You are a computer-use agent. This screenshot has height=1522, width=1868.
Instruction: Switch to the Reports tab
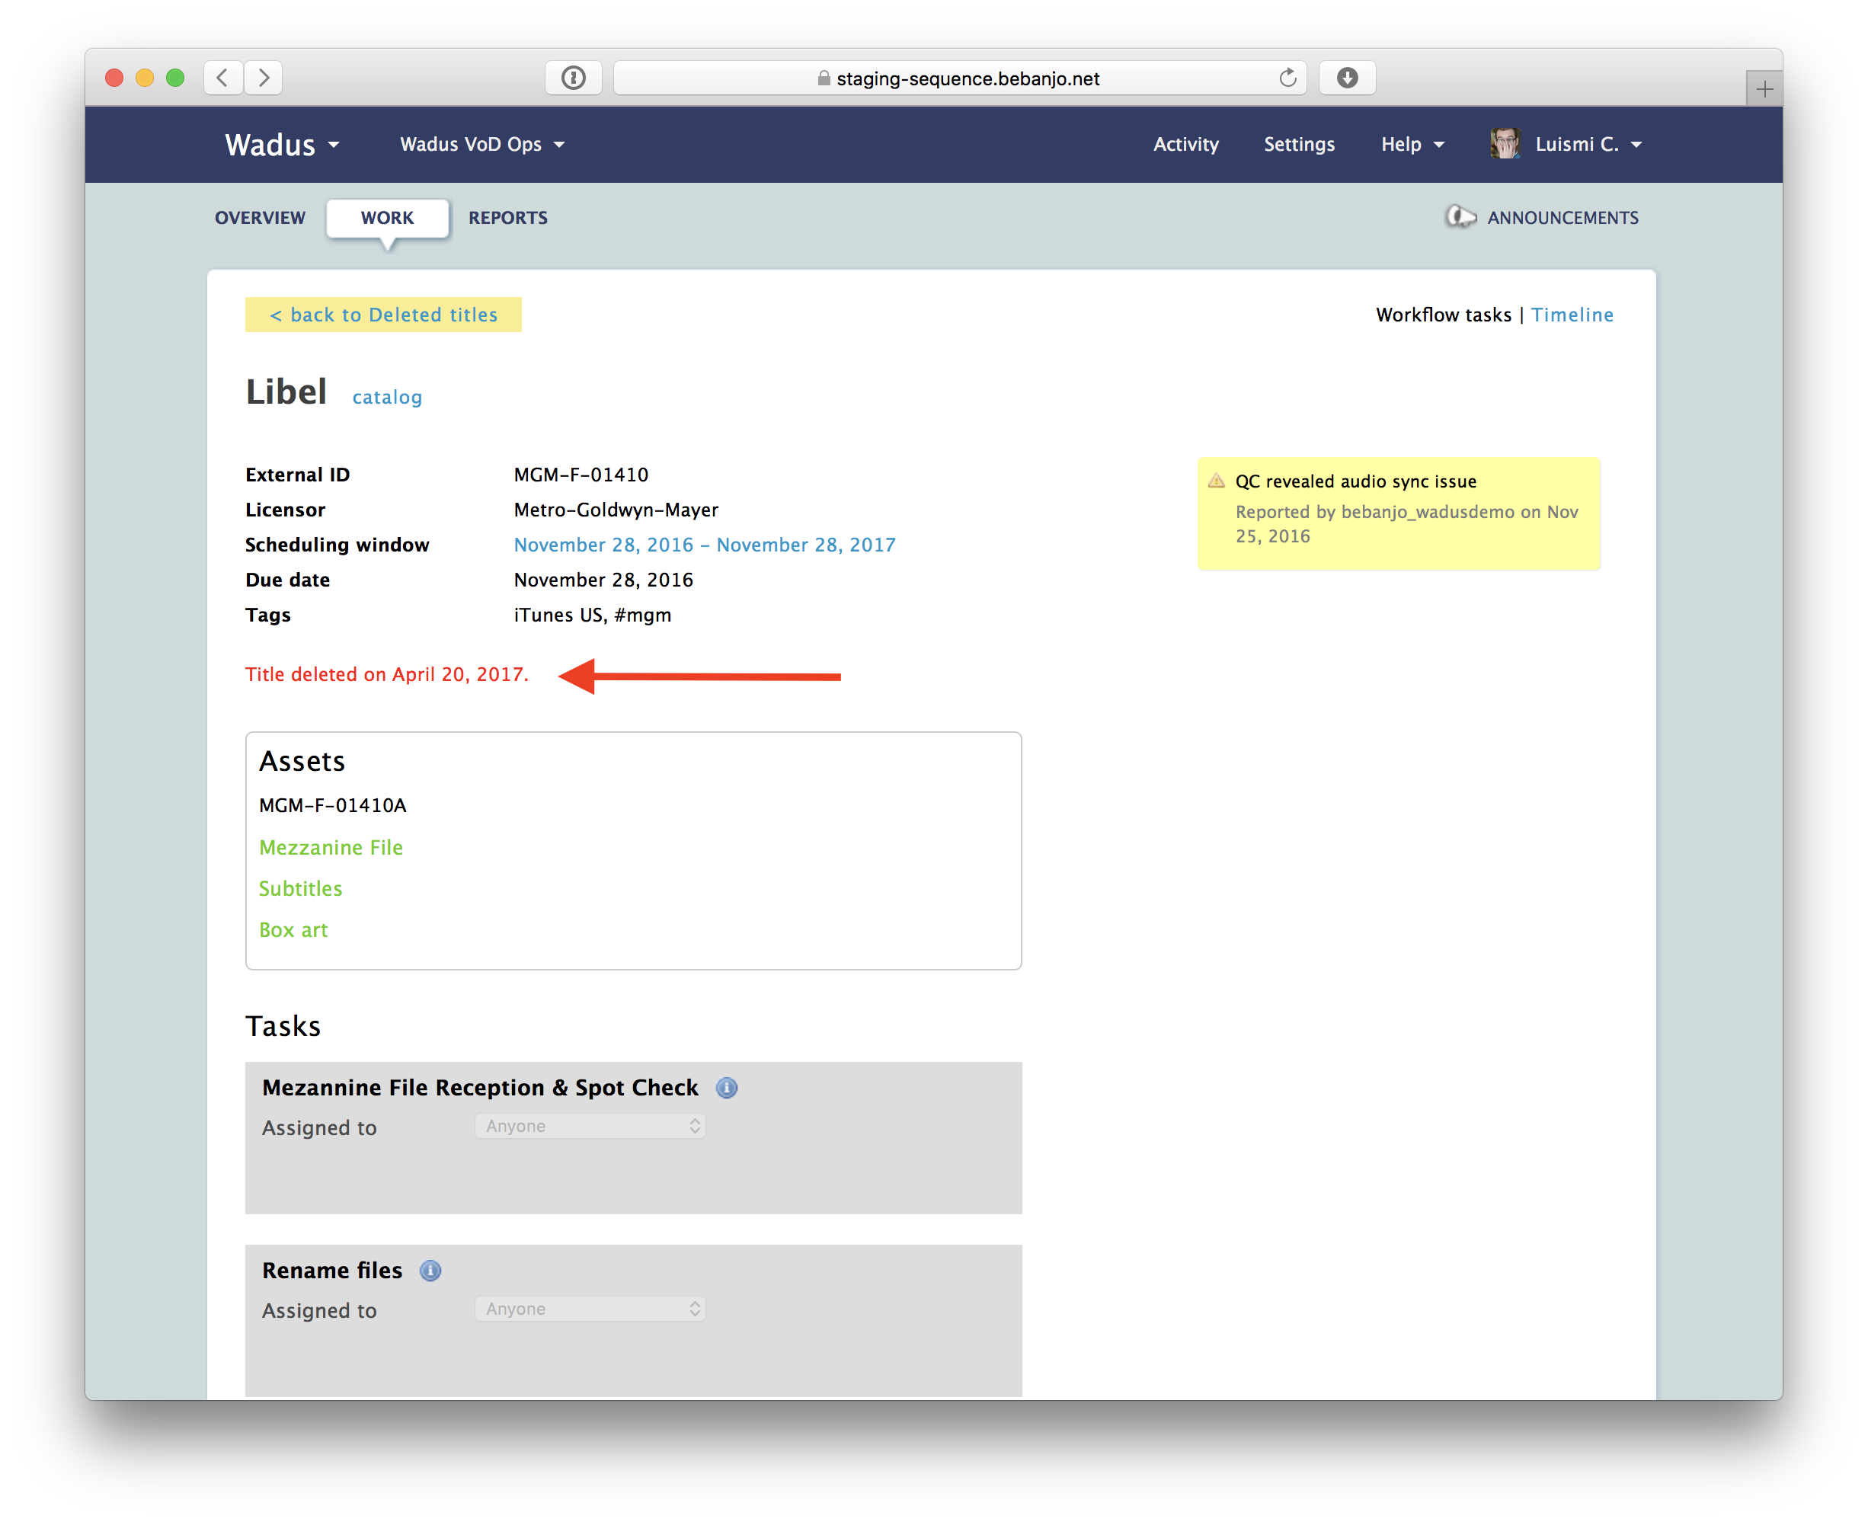click(x=507, y=217)
